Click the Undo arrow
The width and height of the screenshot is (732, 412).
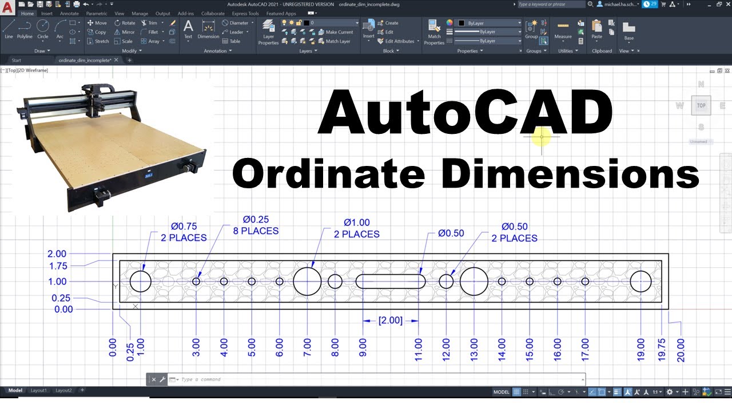[x=86, y=4]
